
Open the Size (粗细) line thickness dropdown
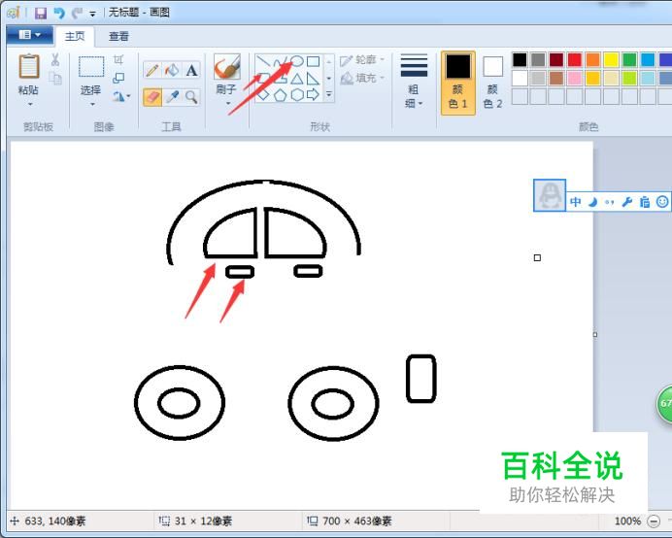[414, 82]
